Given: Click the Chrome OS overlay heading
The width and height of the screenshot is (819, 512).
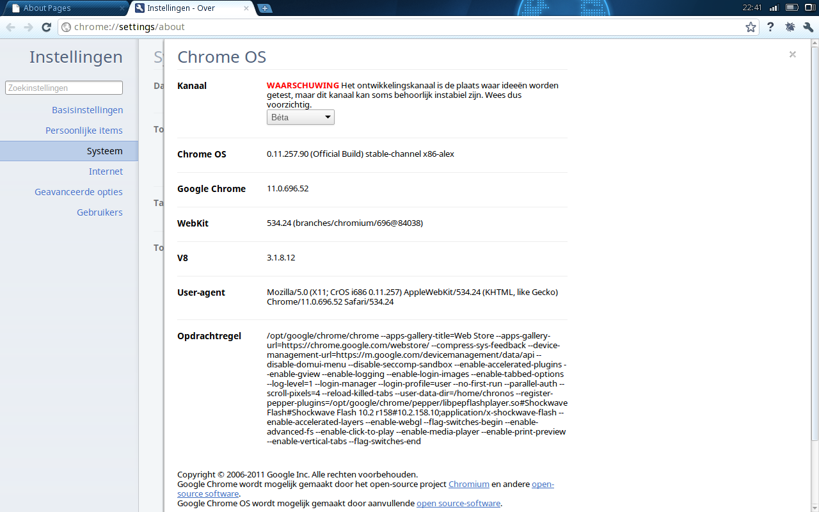Looking at the screenshot, I should pyautogui.click(x=221, y=57).
